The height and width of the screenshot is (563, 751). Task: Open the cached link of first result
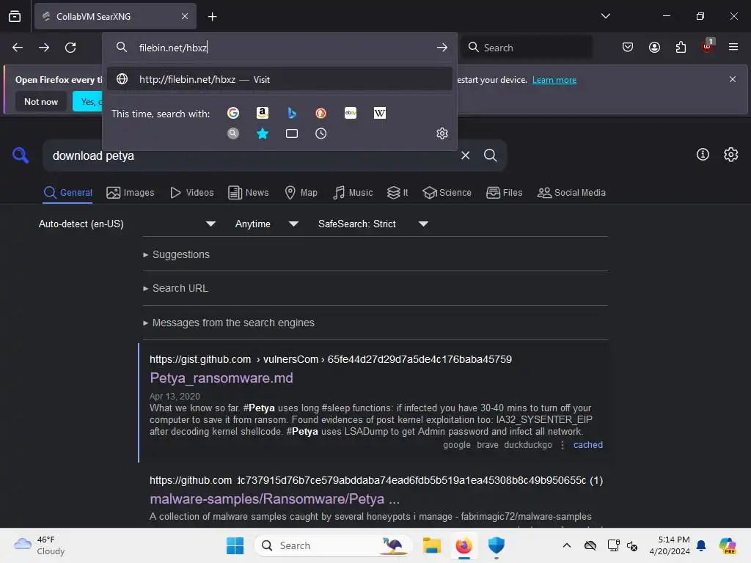pos(588,445)
